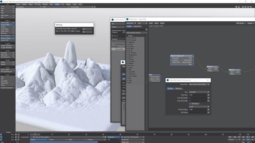Click the viewport export image icon
Image resolution: width=255 pixels, height=143 pixels.
tap(239, 7)
